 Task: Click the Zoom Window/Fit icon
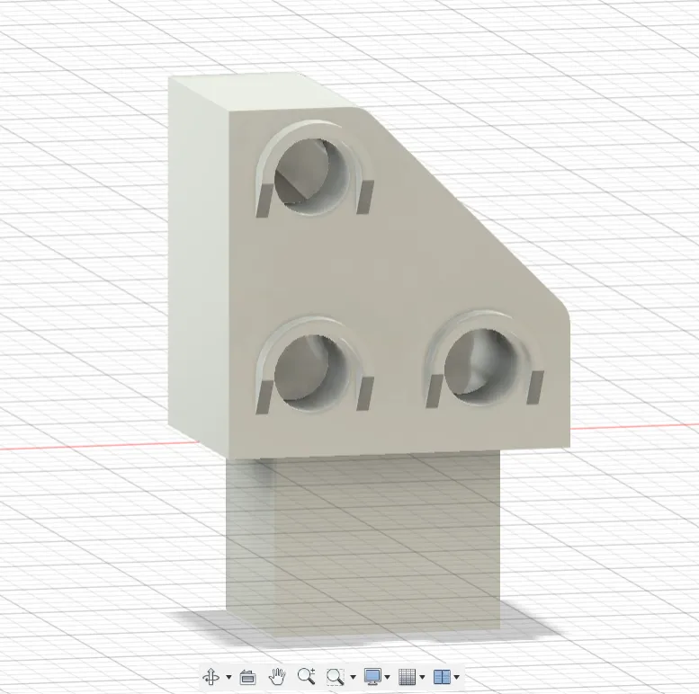pyautogui.click(x=336, y=677)
